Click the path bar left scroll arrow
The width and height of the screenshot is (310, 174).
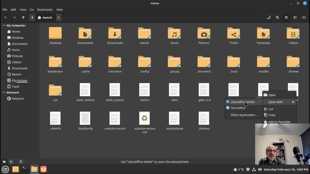pos(32,17)
